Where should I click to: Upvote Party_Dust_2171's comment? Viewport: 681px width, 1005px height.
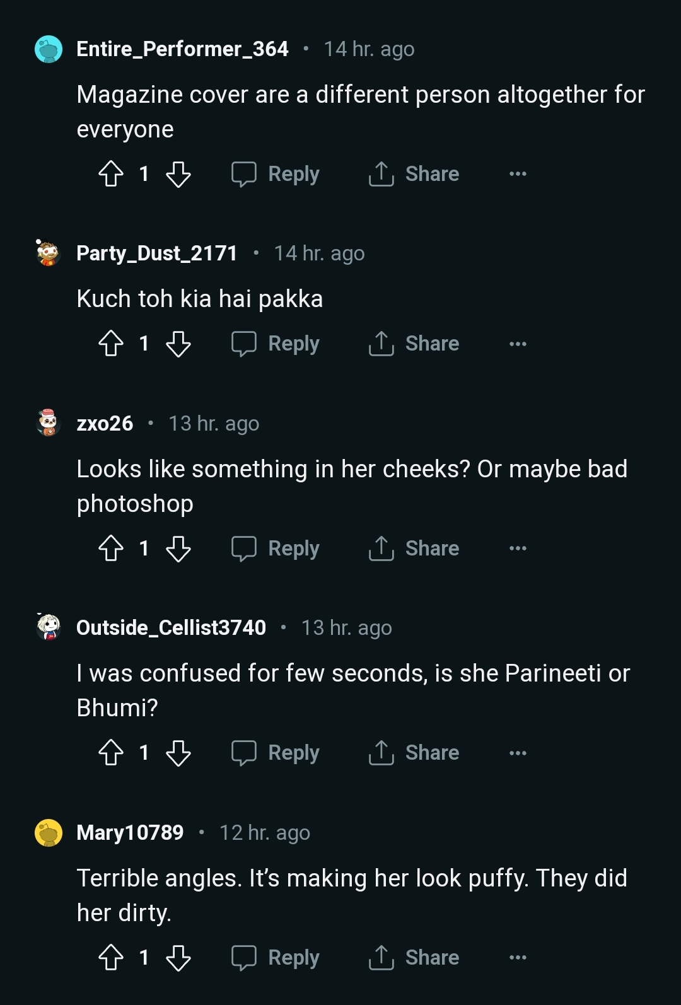111,344
